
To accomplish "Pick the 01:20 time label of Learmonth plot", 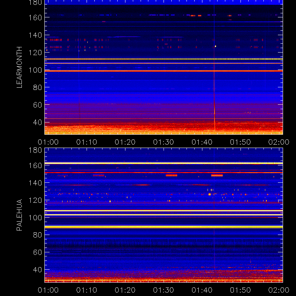I will (x=125, y=142).
